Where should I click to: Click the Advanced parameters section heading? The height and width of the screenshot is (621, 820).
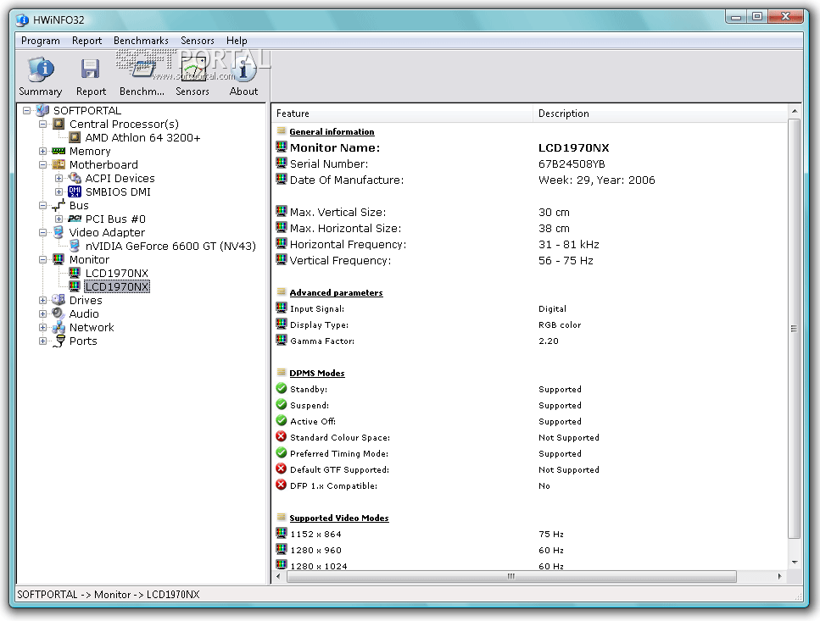336,292
